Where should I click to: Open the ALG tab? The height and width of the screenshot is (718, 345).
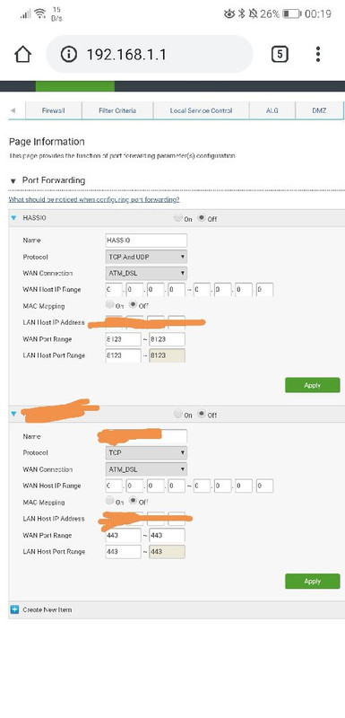[x=272, y=110]
